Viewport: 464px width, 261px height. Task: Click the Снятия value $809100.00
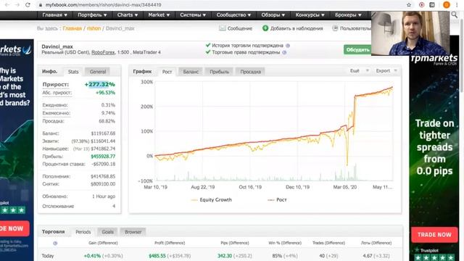click(103, 183)
